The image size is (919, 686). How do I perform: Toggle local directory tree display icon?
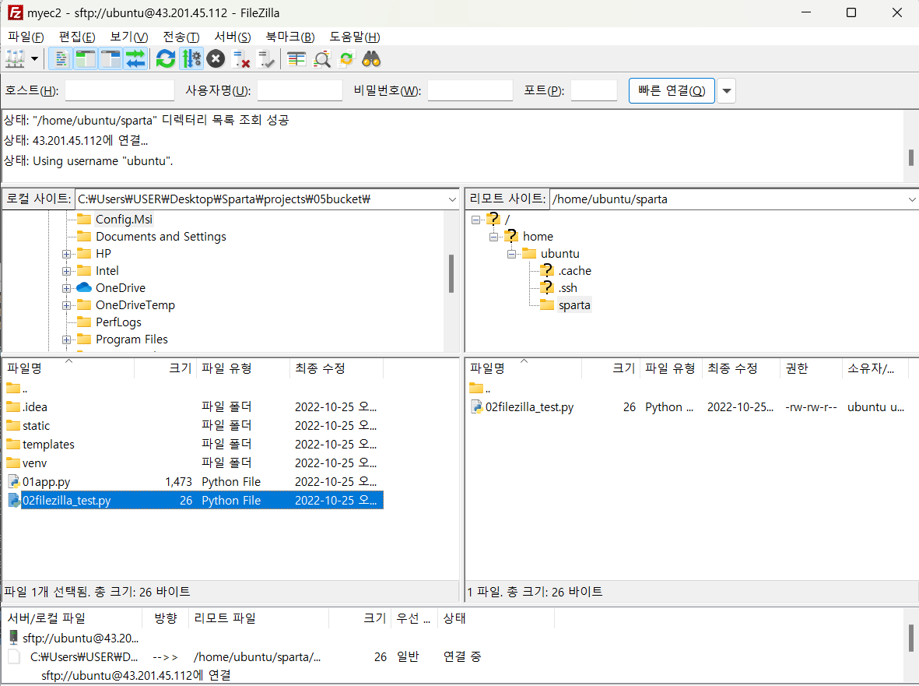click(x=86, y=59)
